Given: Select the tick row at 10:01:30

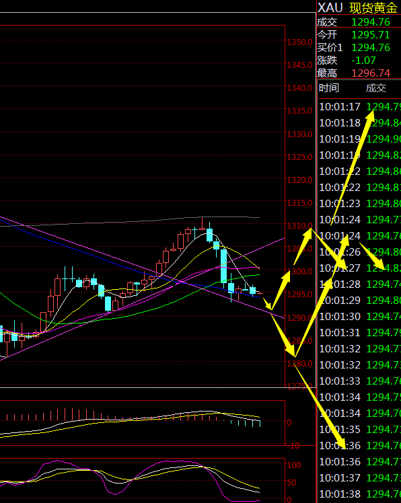Looking at the screenshot, I should click(359, 316).
